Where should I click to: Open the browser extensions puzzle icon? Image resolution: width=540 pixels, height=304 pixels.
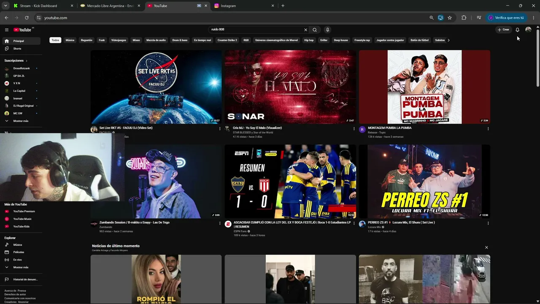click(464, 18)
